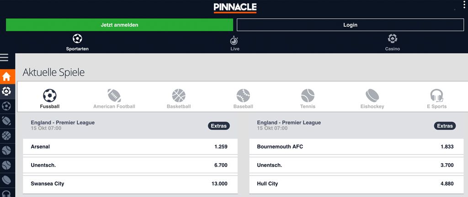Click the Pinnacle logo
468x197 pixels.
point(235,7)
